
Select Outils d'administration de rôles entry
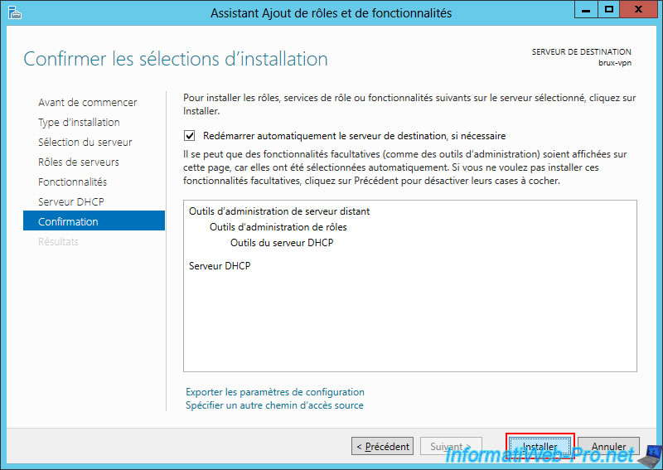click(278, 227)
